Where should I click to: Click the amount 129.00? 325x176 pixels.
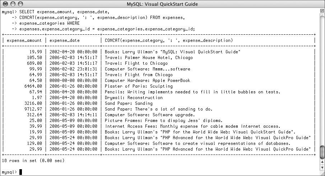click(x=34, y=143)
